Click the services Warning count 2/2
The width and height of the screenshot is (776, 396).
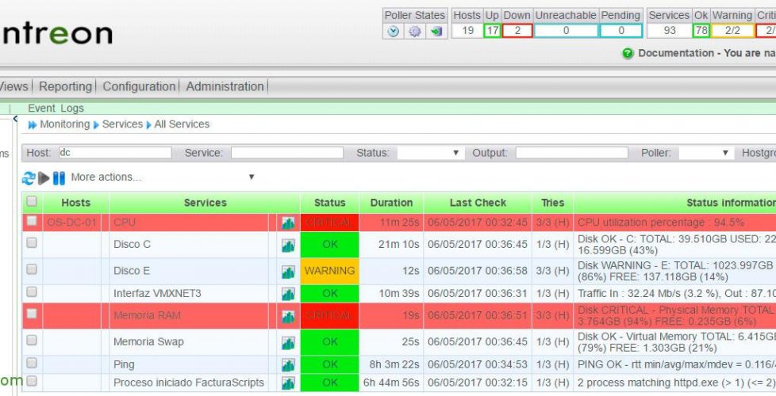click(732, 31)
